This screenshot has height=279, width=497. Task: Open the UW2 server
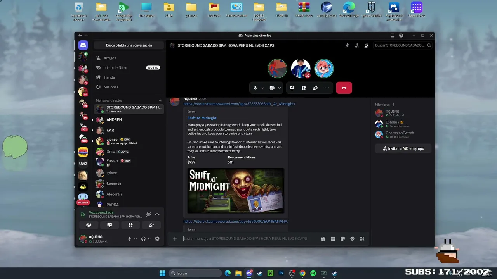83,164
